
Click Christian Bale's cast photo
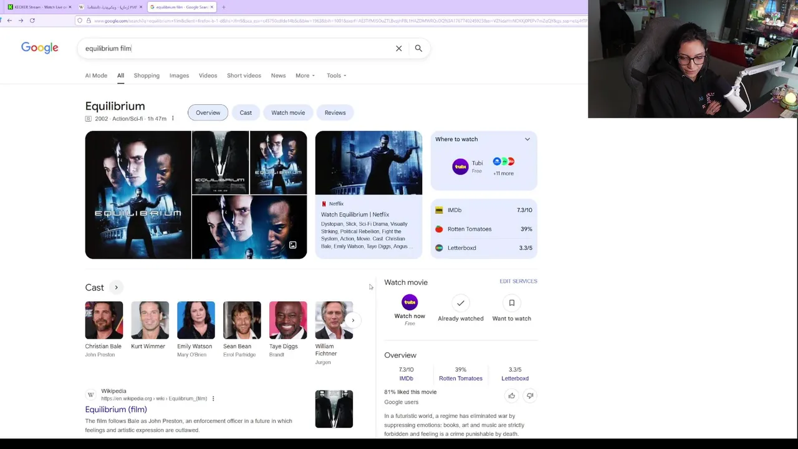(x=104, y=321)
